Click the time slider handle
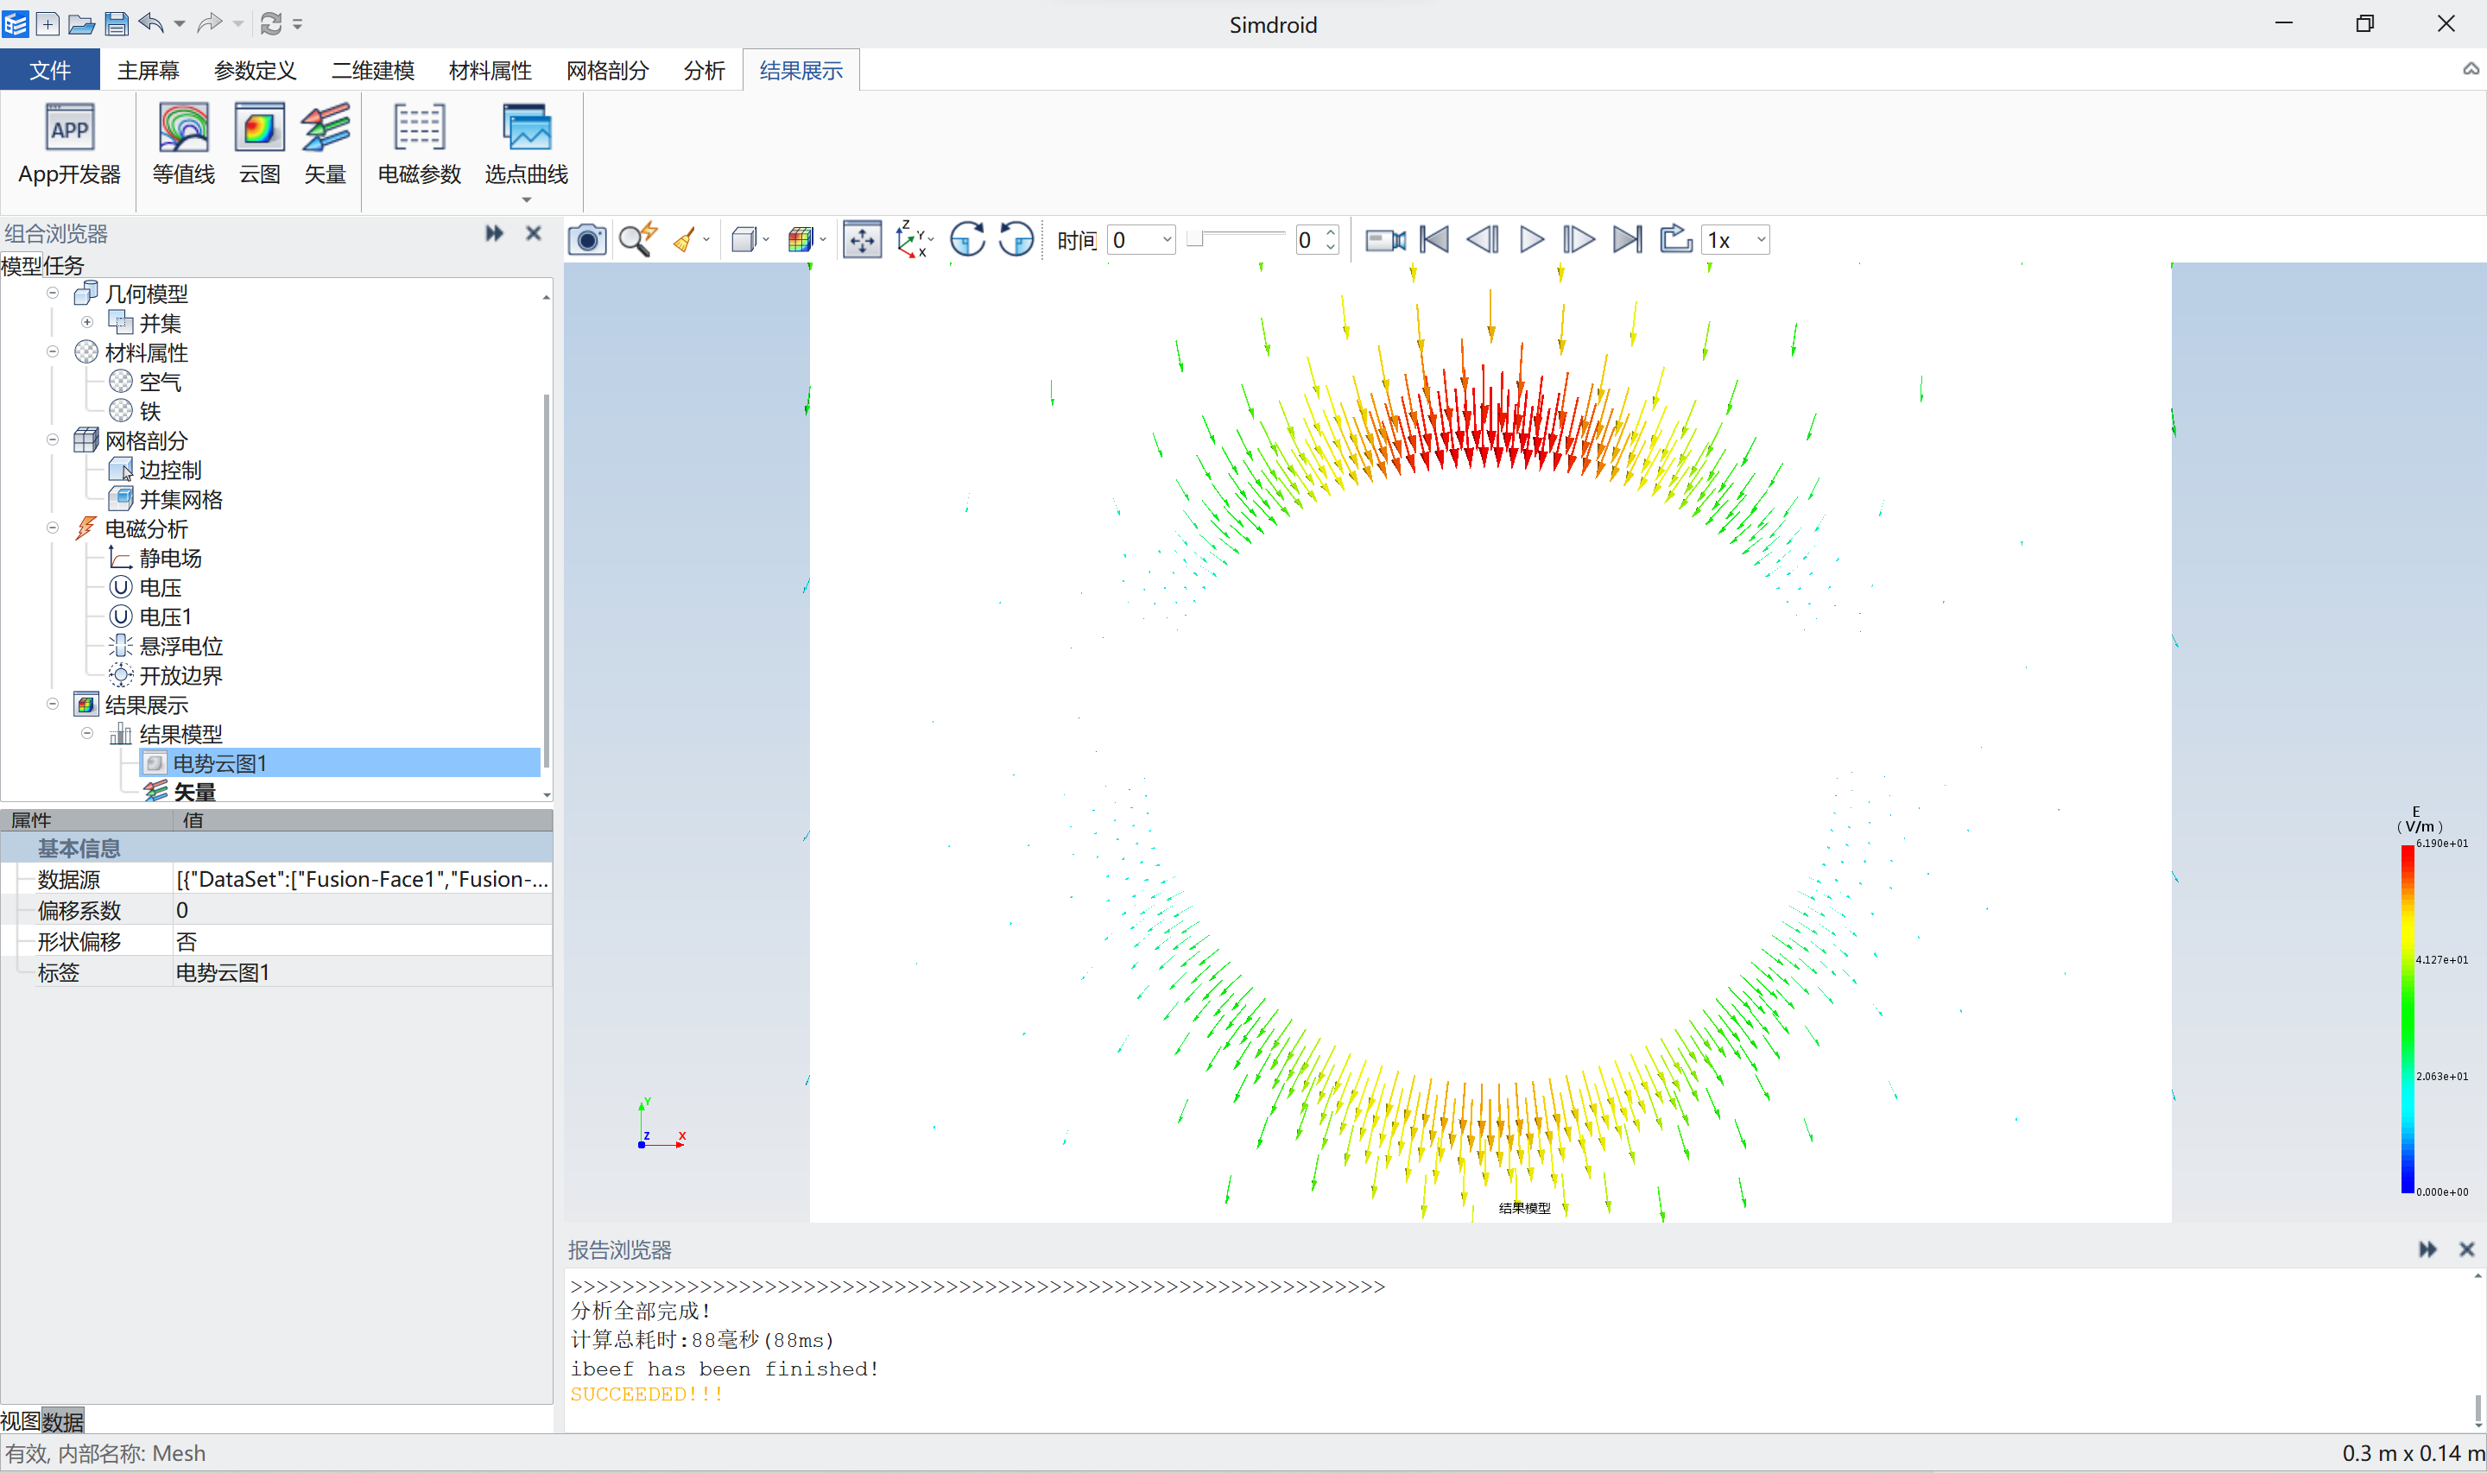This screenshot has height=1473, width=2487. [1195, 238]
